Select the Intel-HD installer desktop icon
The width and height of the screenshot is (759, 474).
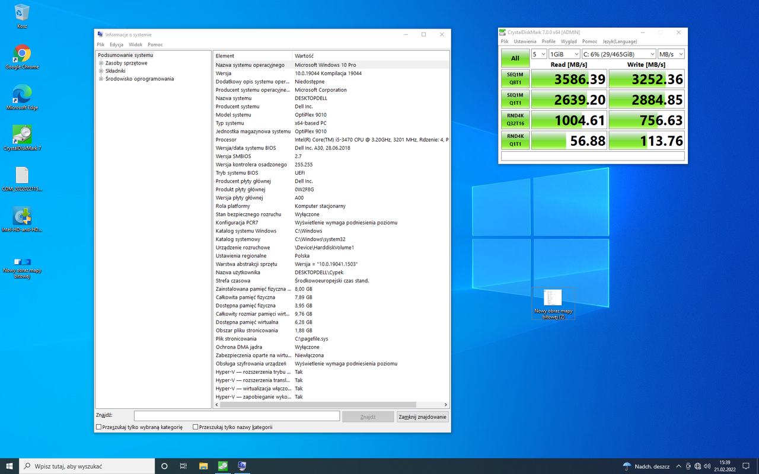pos(22,220)
